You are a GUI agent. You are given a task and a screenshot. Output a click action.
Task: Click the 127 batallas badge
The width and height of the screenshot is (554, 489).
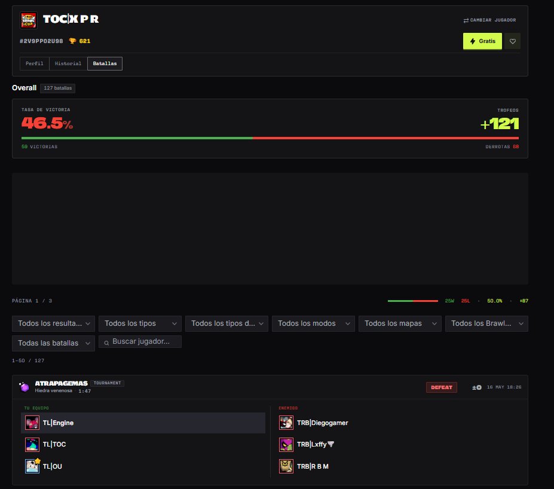pyautogui.click(x=57, y=88)
